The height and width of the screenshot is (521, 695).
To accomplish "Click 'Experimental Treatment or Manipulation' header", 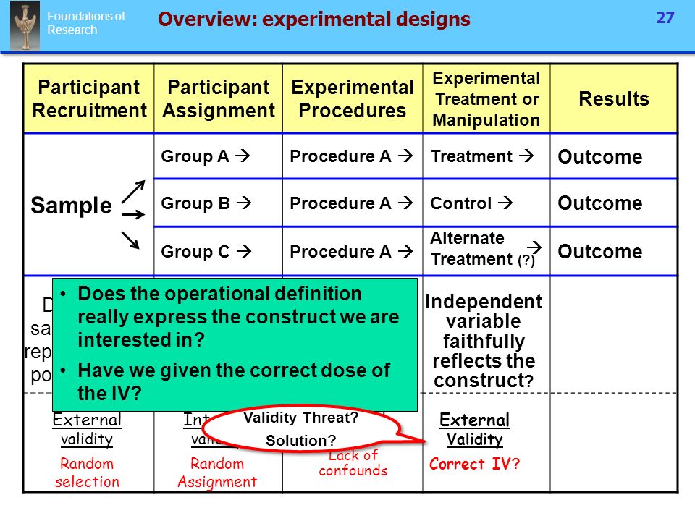I will [486, 99].
